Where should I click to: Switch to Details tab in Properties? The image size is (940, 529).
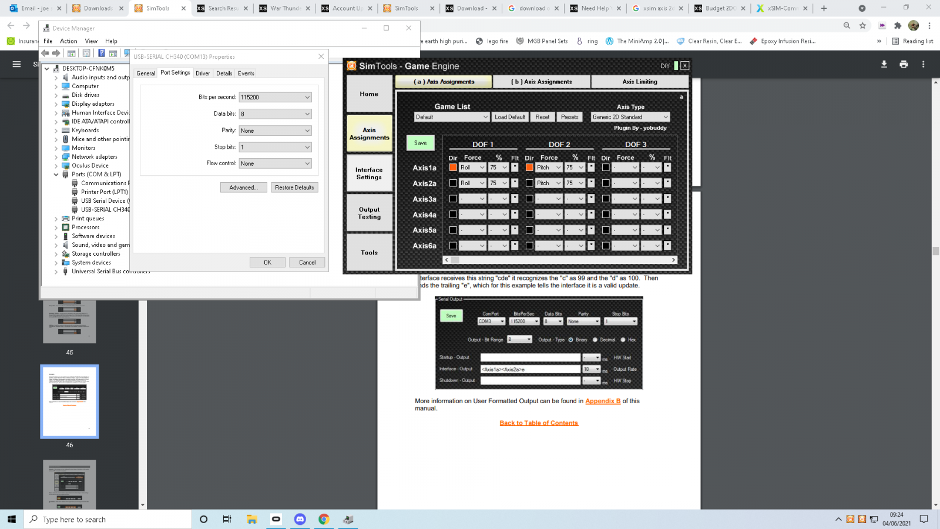click(224, 73)
